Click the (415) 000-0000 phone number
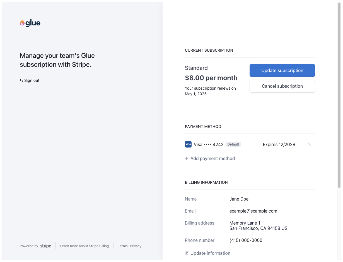Viewport: 343px width, 262px height. (x=246, y=240)
